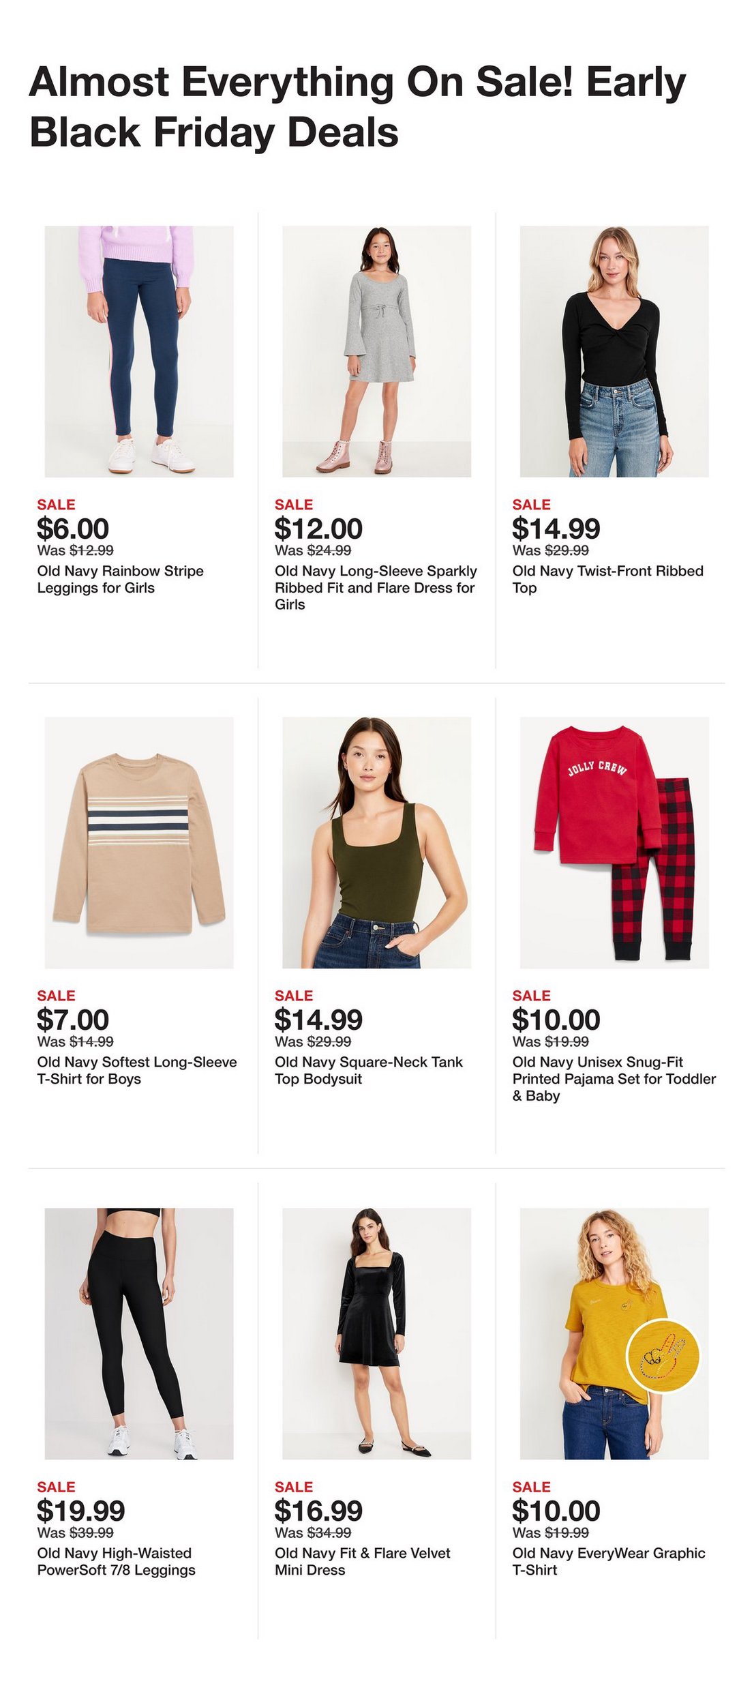Select Old Navy High-Waisted PowerSoft 7/8 Leggings title
754x1705 pixels.
click(x=116, y=1561)
